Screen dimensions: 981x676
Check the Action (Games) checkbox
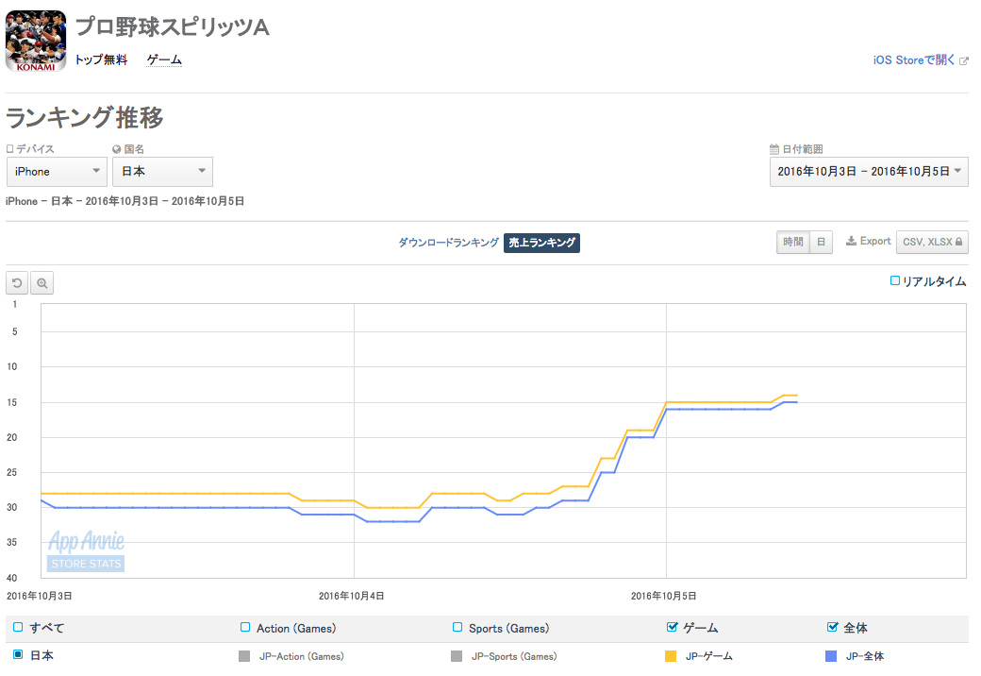pos(245,627)
